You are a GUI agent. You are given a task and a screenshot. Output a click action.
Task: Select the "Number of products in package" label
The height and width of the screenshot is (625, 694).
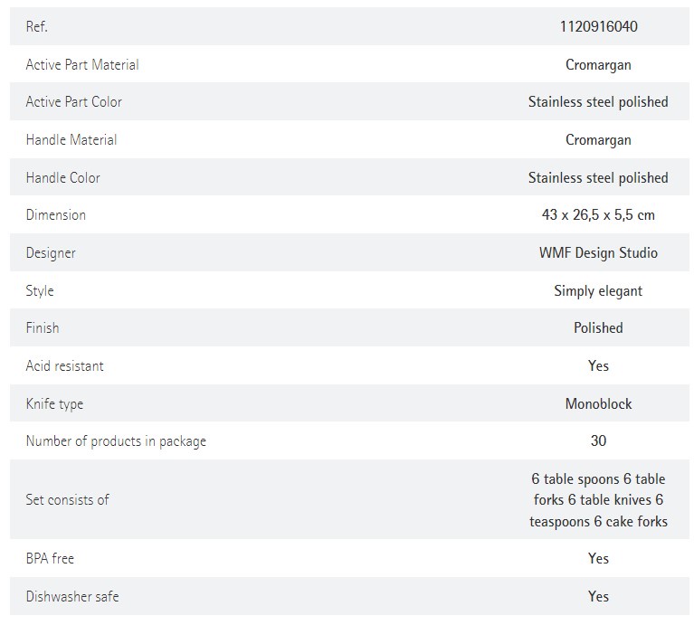pos(116,441)
